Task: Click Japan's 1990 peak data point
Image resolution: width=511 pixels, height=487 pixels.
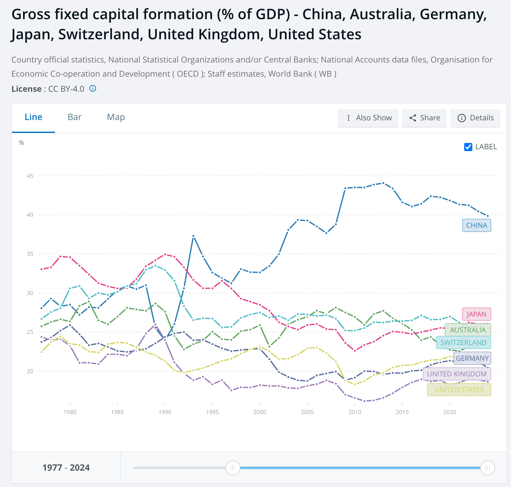Action: [x=165, y=254]
